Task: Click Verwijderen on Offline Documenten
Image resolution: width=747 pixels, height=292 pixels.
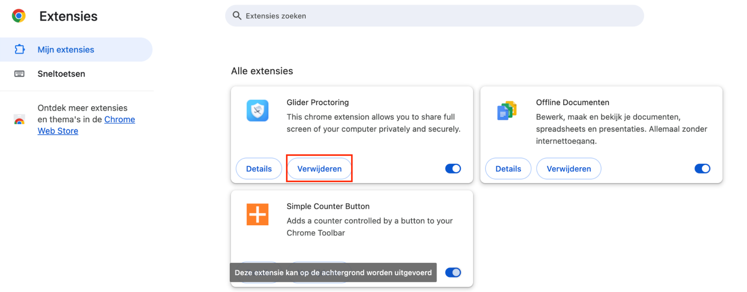Action: point(568,169)
